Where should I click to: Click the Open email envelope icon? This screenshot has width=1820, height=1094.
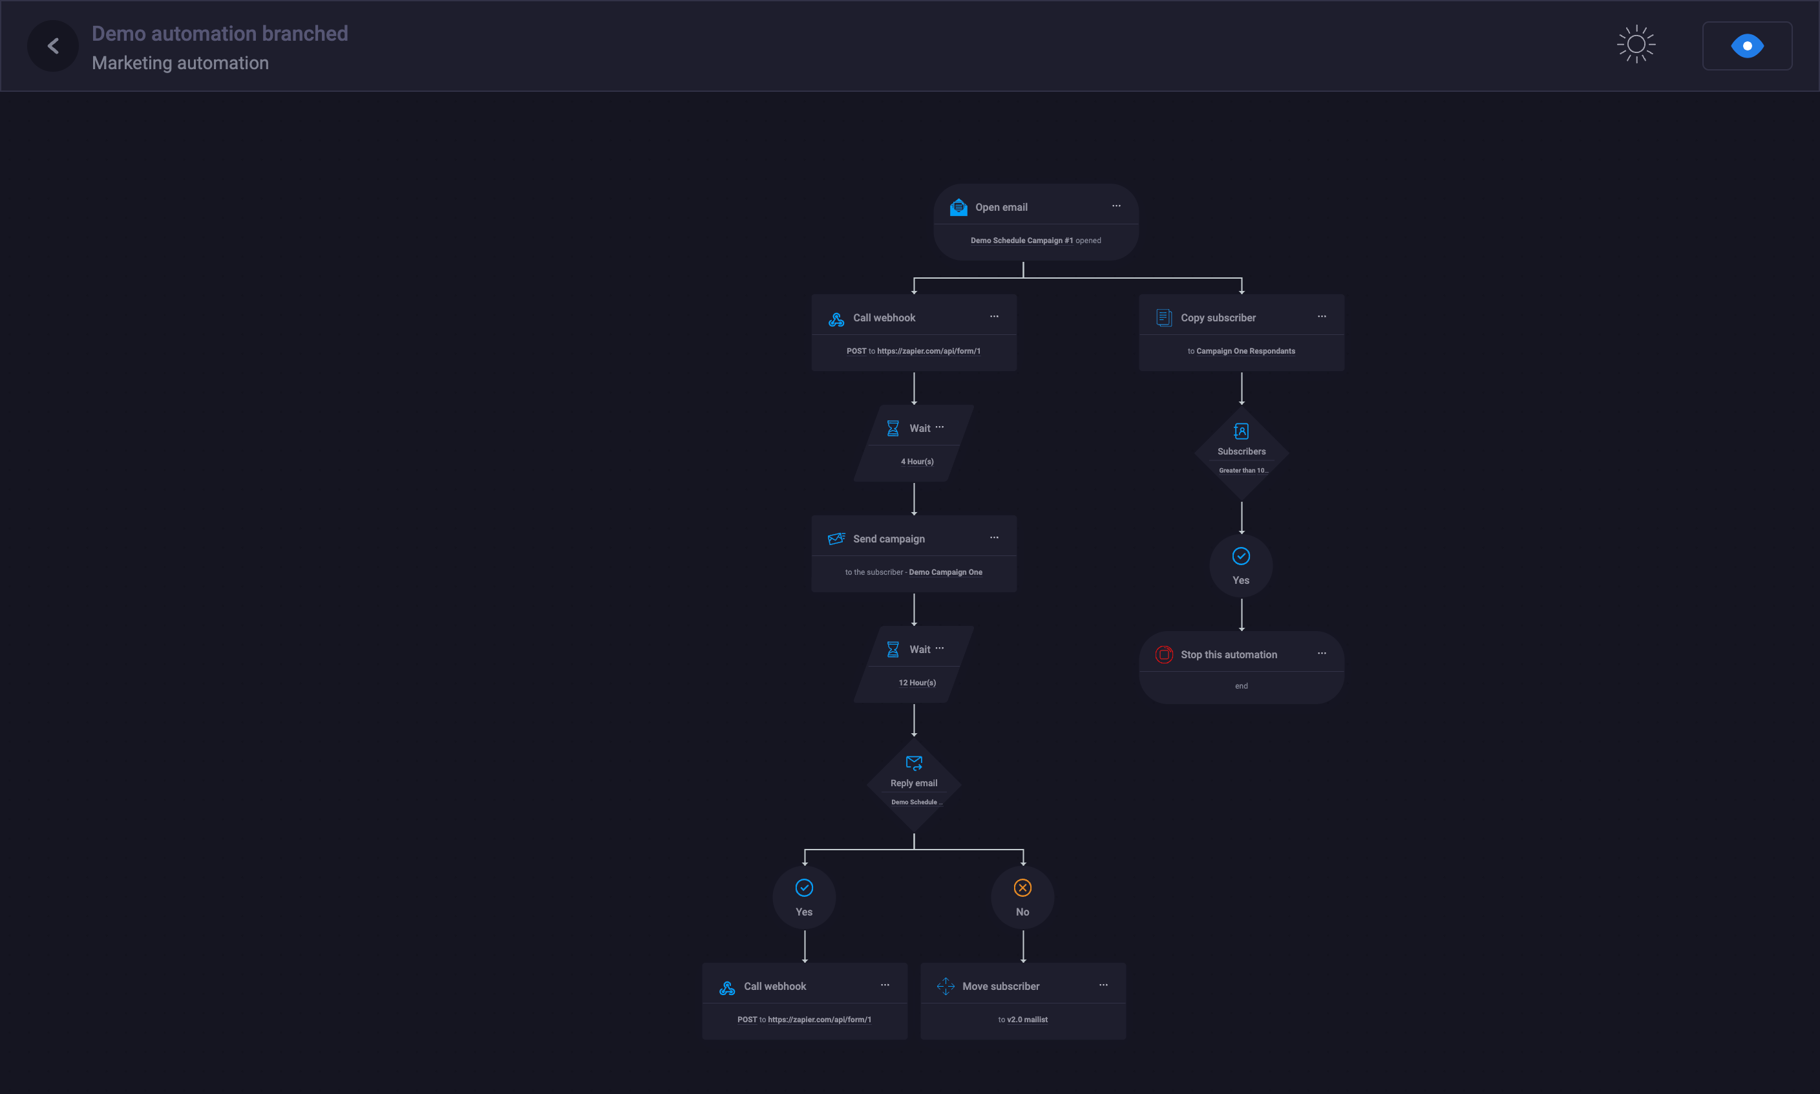click(x=958, y=207)
